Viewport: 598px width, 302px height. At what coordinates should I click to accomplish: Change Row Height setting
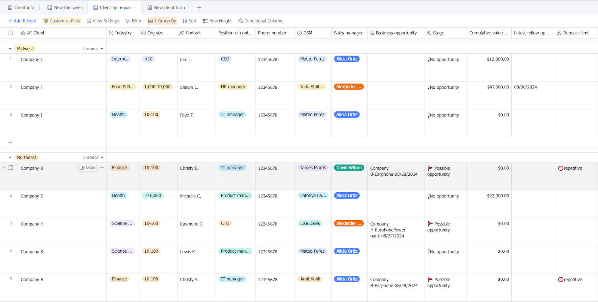click(217, 21)
